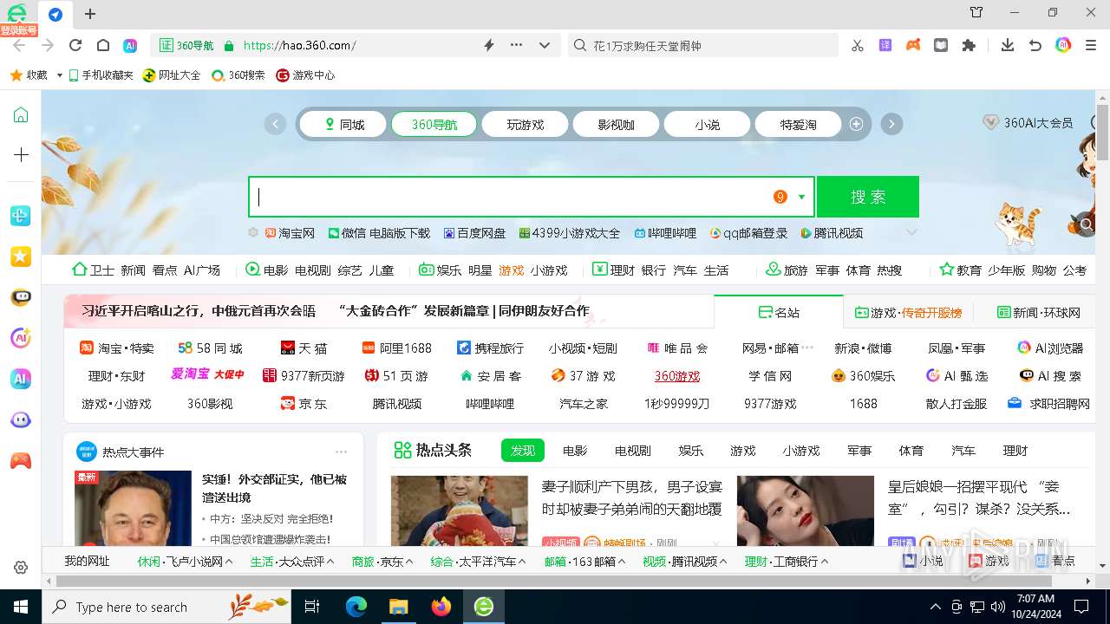The image size is (1110, 624).
Task: Open the Elon Musk news thumbnail
Action: [x=133, y=509]
